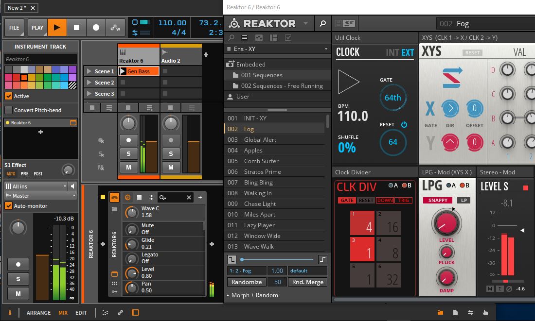Select the orange color swatch

click(x=24, y=77)
